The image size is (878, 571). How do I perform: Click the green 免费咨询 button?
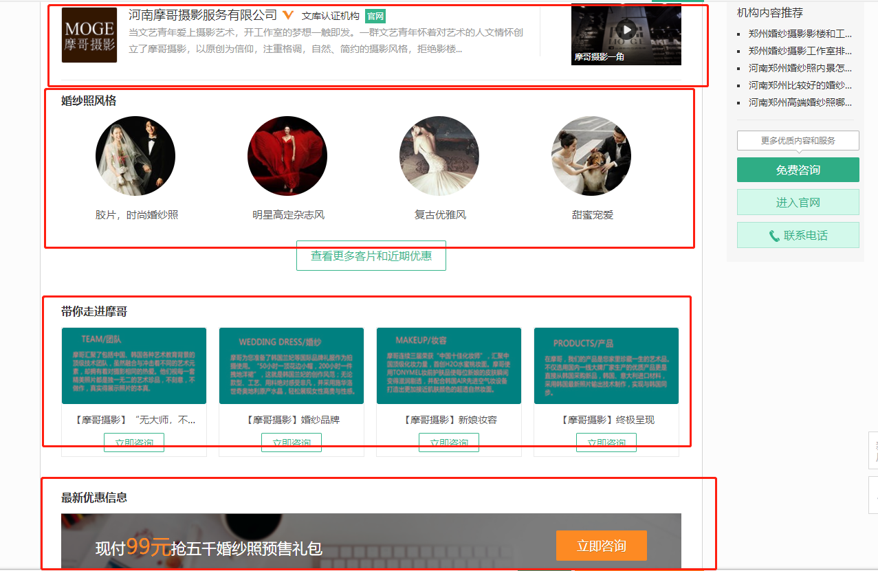click(x=798, y=170)
